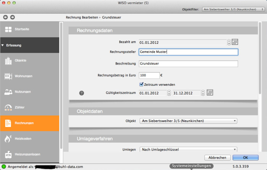Collapse the Erfassung sidebar section
Screen dimensions: 267x170
click(3, 45)
